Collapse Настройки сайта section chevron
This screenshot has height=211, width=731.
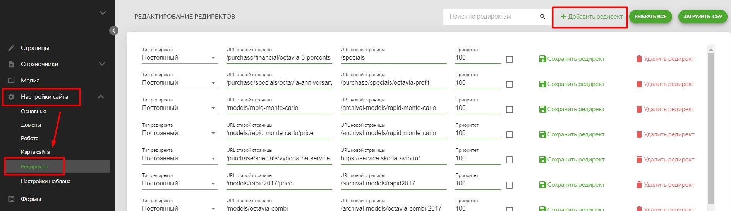pyautogui.click(x=101, y=97)
